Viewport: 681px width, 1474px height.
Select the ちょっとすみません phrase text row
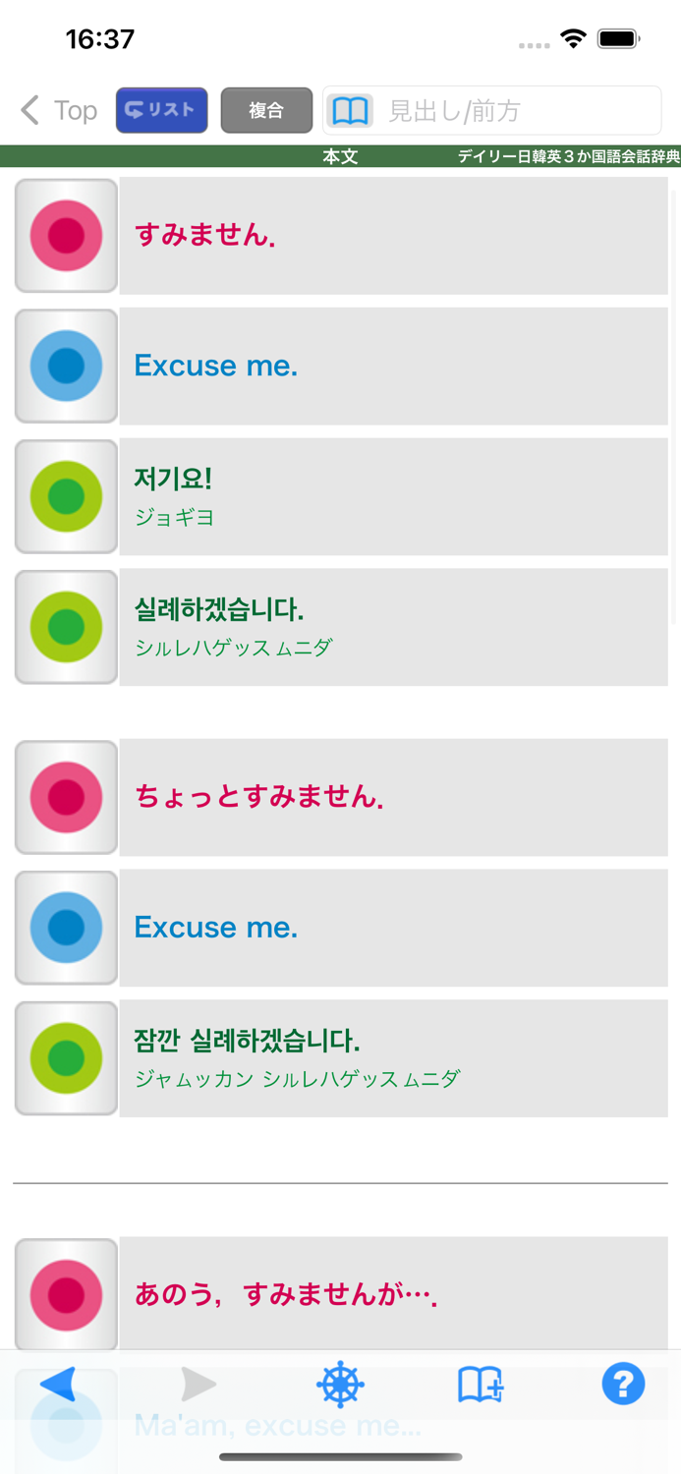[393, 797]
